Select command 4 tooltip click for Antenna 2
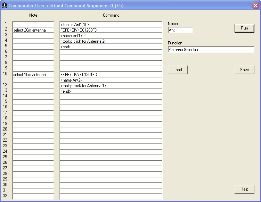261x202 pixels. point(111,41)
